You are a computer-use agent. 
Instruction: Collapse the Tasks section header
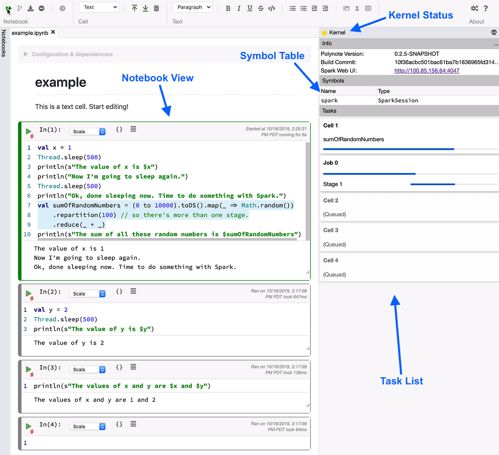click(409, 111)
